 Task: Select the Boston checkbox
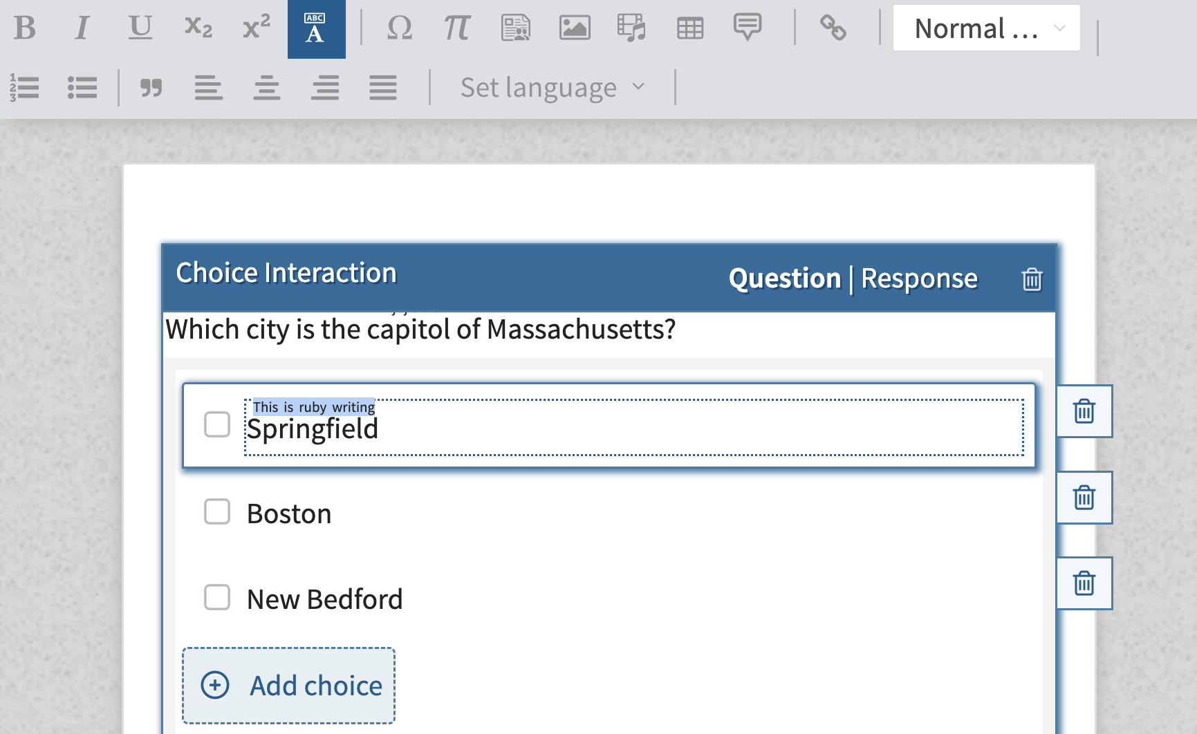coord(217,512)
